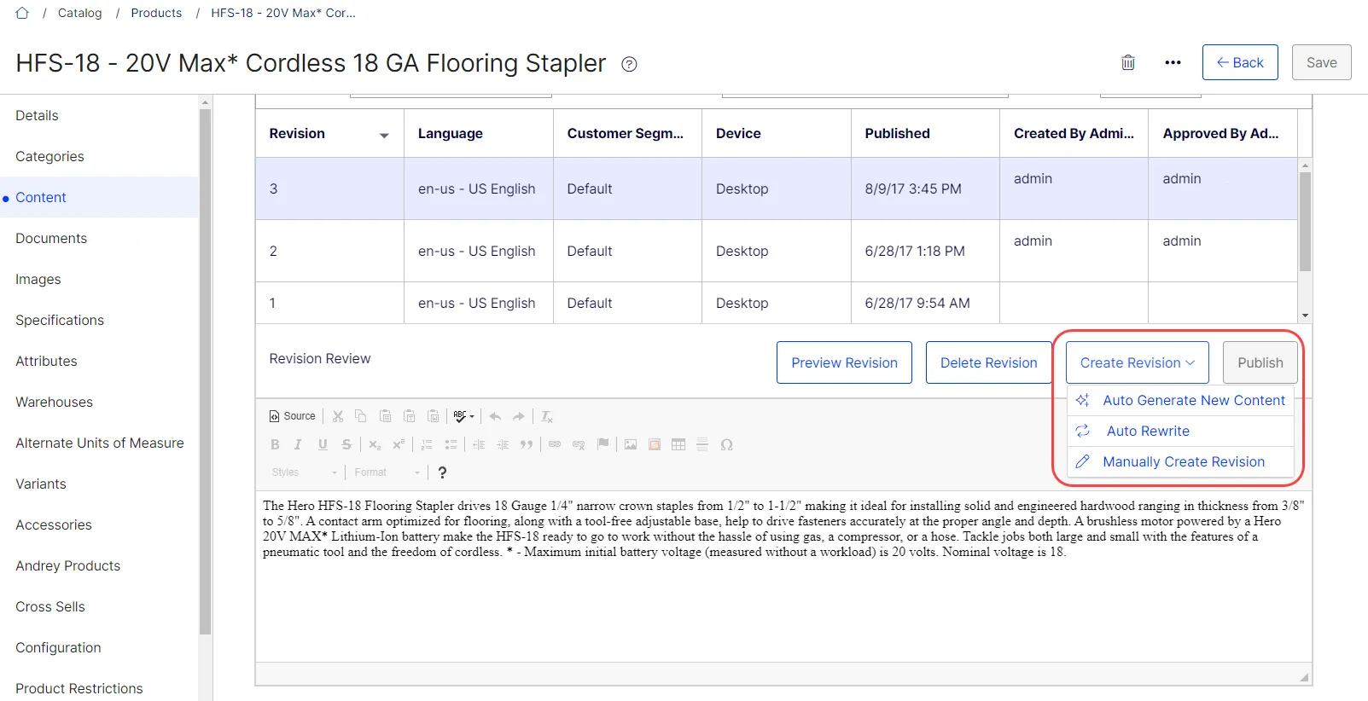Image resolution: width=1368 pixels, height=701 pixels.
Task: Click the Cut scissors icon
Action: (x=338, y=416)
